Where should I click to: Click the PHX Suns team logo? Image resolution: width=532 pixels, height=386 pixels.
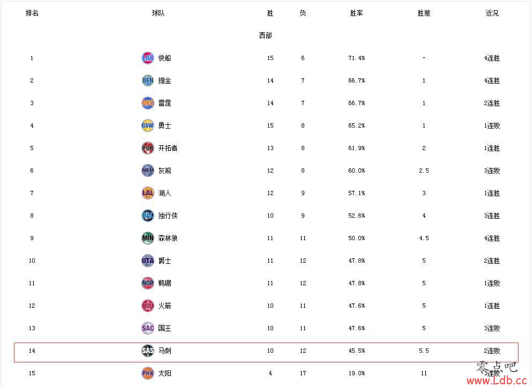(x=147, y=373)
